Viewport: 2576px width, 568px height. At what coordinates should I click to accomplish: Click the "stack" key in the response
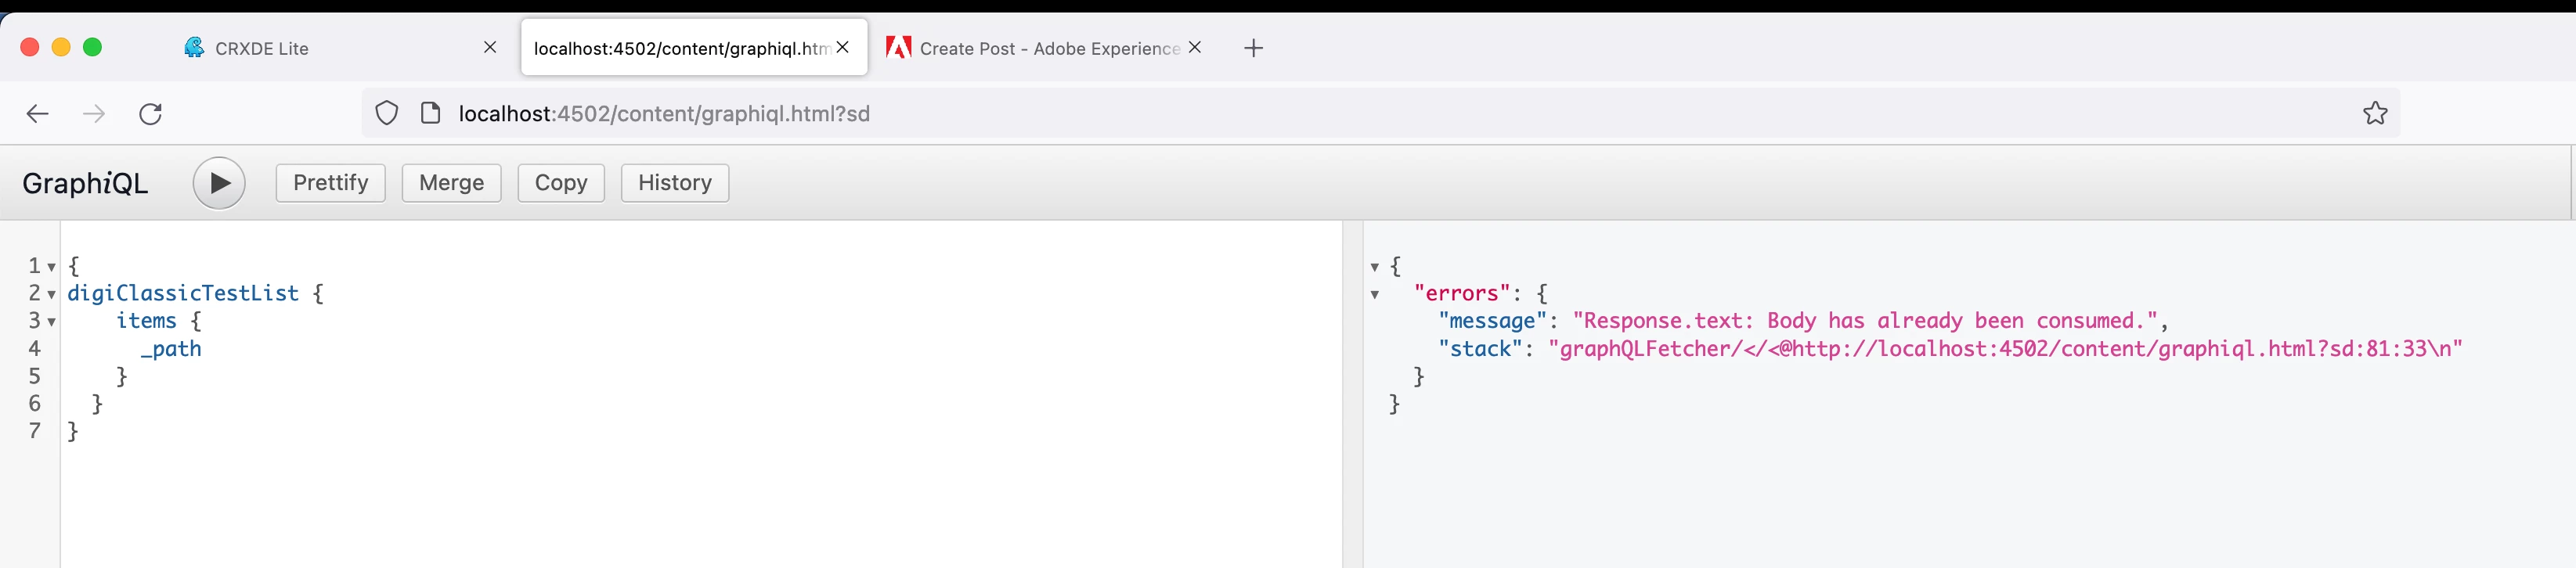tap(1480, 349)
